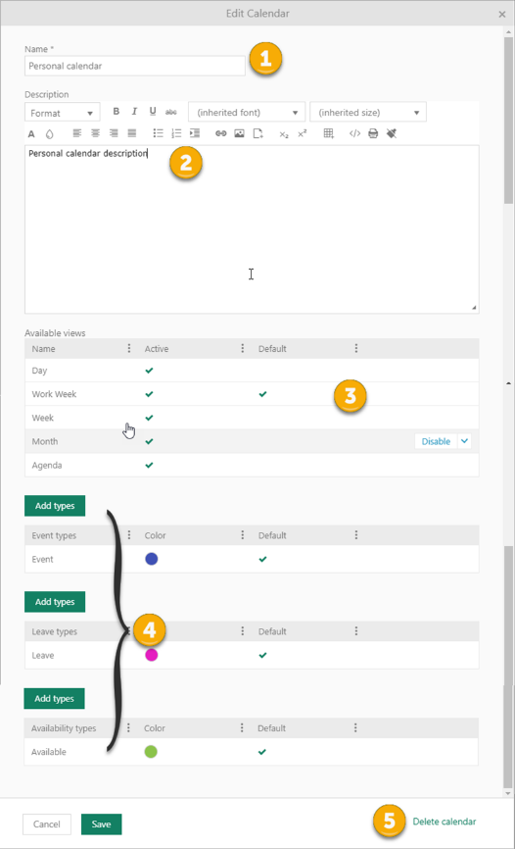Insert hyperlink using the link icon

(220, 133)
